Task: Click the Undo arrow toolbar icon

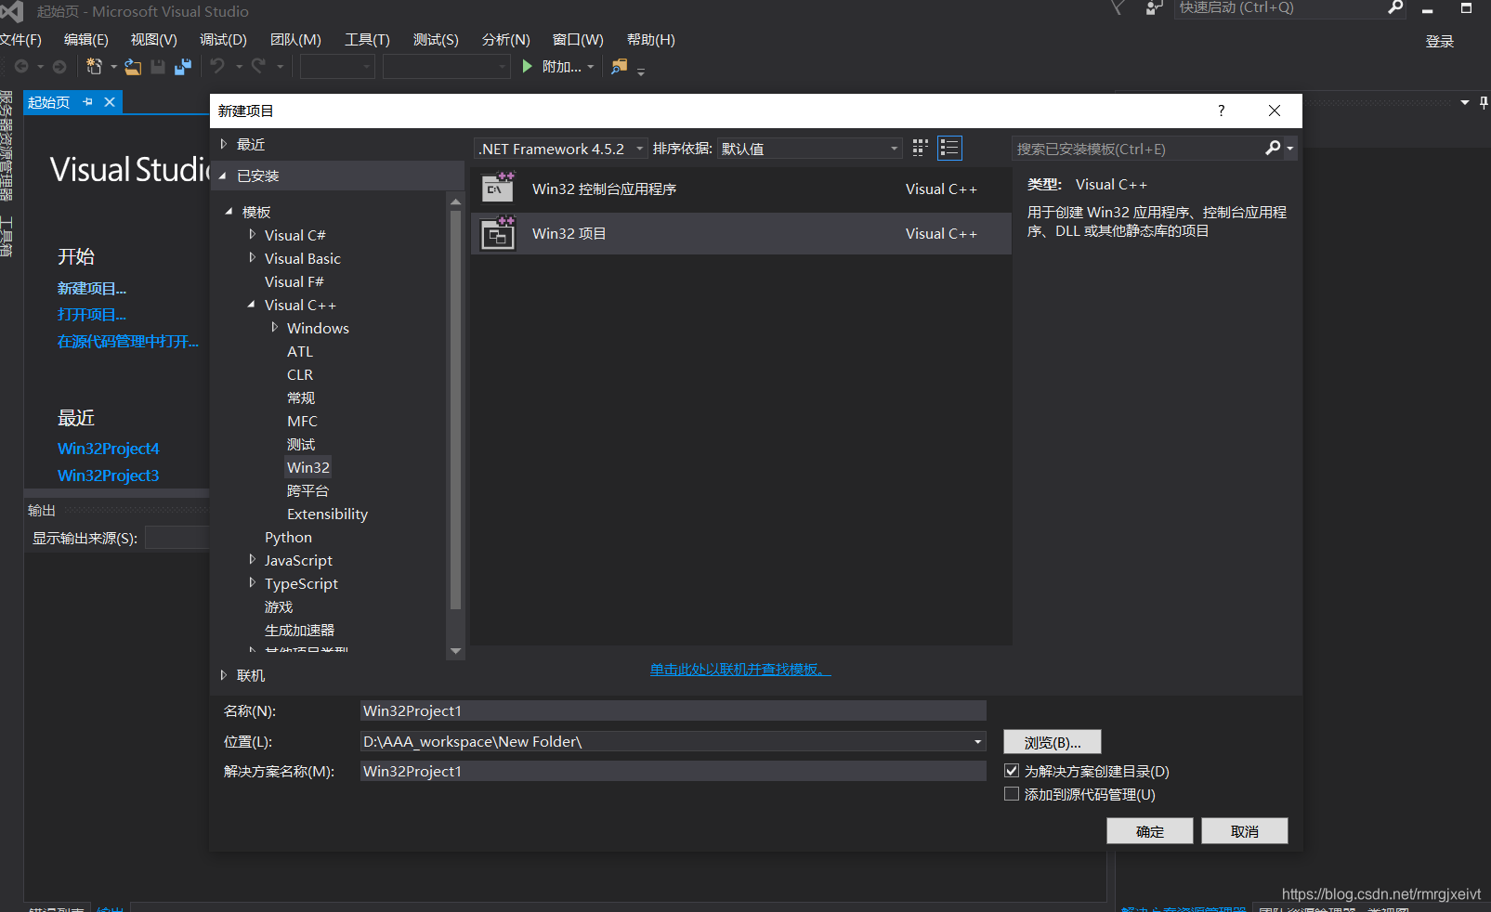Action: point(217,67)
